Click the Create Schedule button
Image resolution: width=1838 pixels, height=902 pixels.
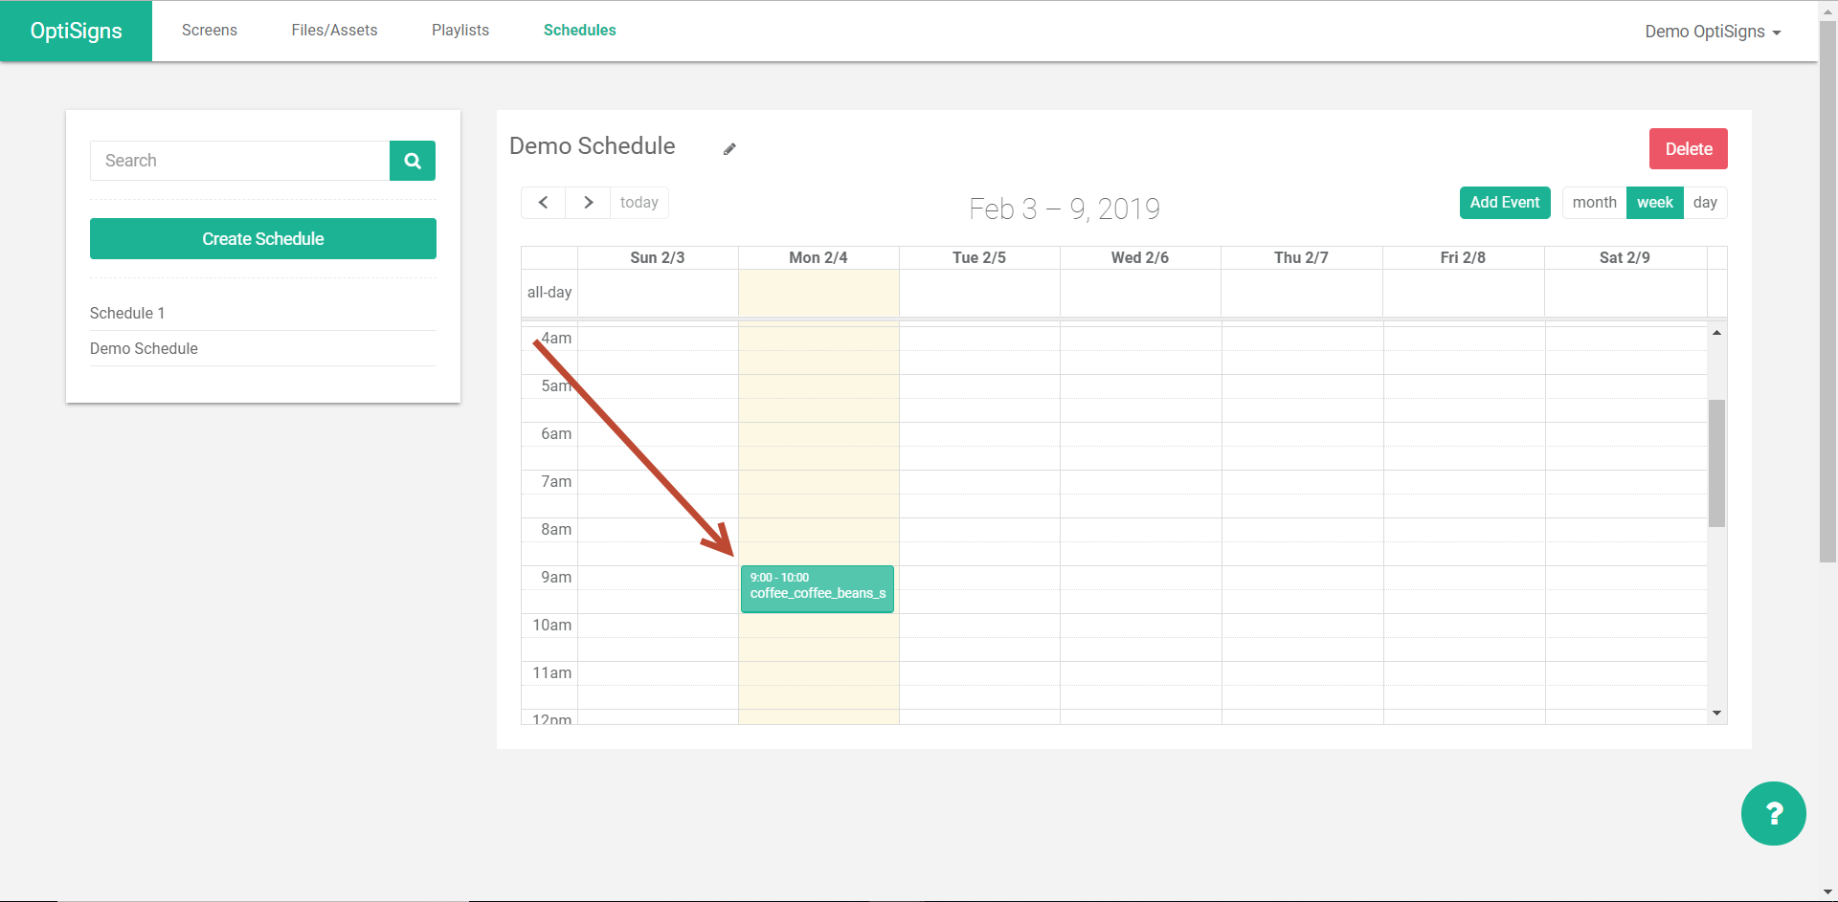pyautogui.click(x=263, y=239)
